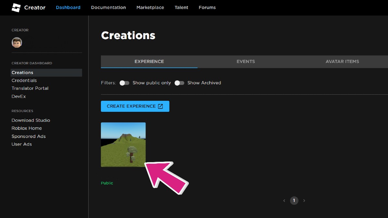
Task: Select page 1 in pagination
Action: click(x=294, y=201)
